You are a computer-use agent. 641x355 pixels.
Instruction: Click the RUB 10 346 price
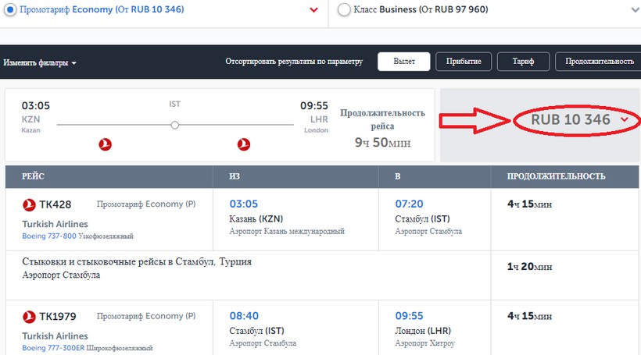click(x=570, y=119)
